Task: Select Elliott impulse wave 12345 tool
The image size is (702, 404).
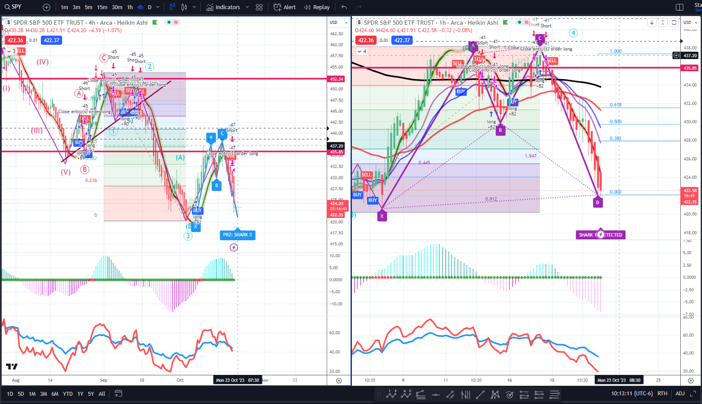Action: (391, 394)
